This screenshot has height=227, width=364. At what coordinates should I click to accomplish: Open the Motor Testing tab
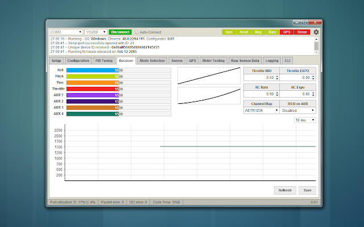pos(213,60)
